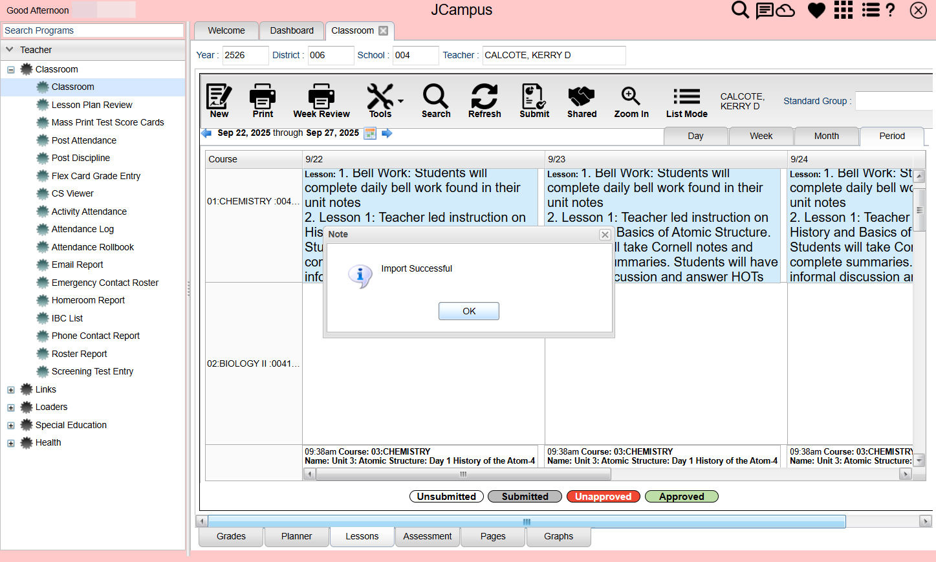Screen dimensions: 936x562
Task: Click the lesson cell vertical scrollbar thumb
Action: pos(919,210)
